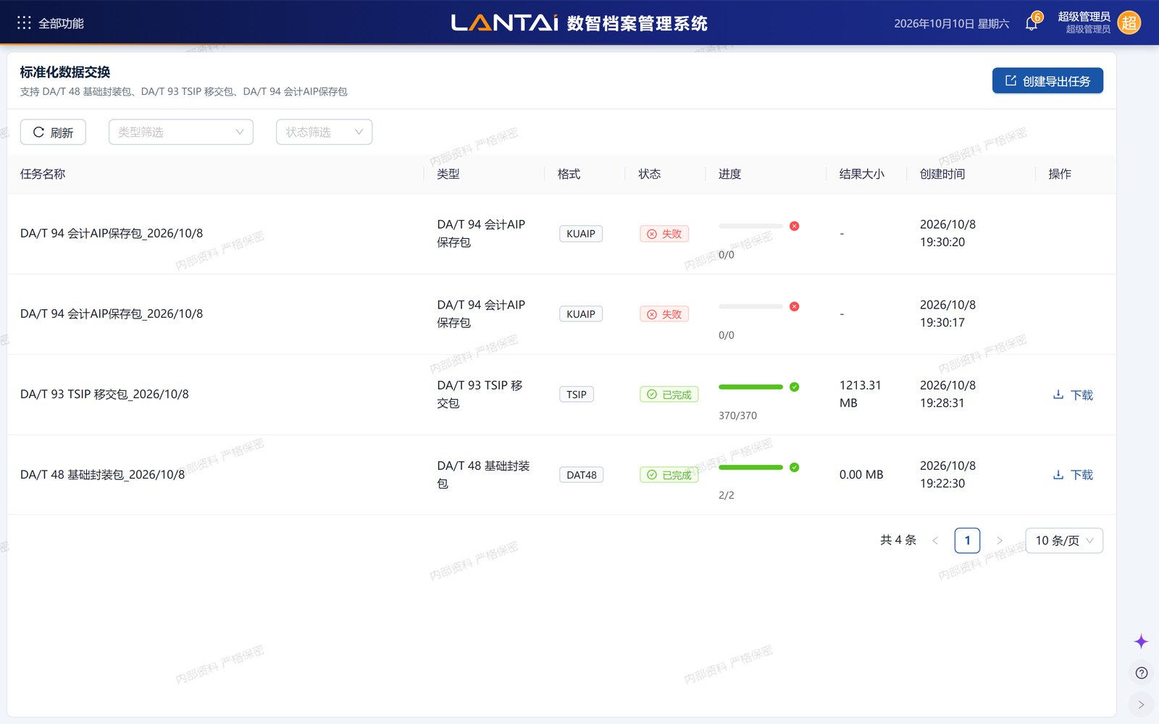The width and height of the screenshot is (1159, 724).
Task: Select task DA/T 48 基础封装包_2026/10/8
Action: (x=102, y=474)
